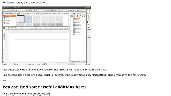Screen dimensions: 171x96
Task: Click the Sections entry in Navigator
Action: click(77, 27)
